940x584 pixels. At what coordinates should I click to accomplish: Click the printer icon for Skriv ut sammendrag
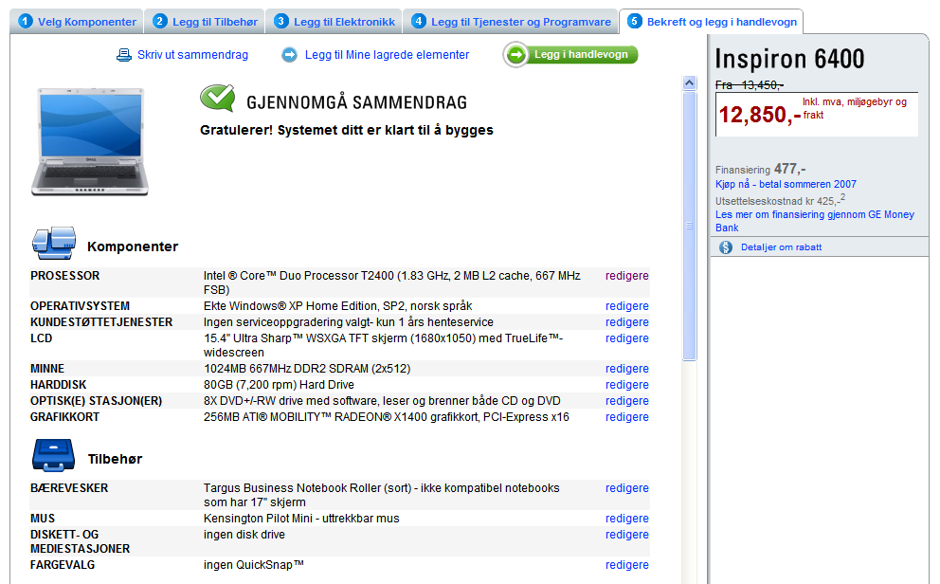123,55
